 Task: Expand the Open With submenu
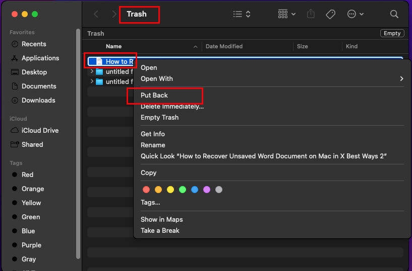[x=401, y=78]
